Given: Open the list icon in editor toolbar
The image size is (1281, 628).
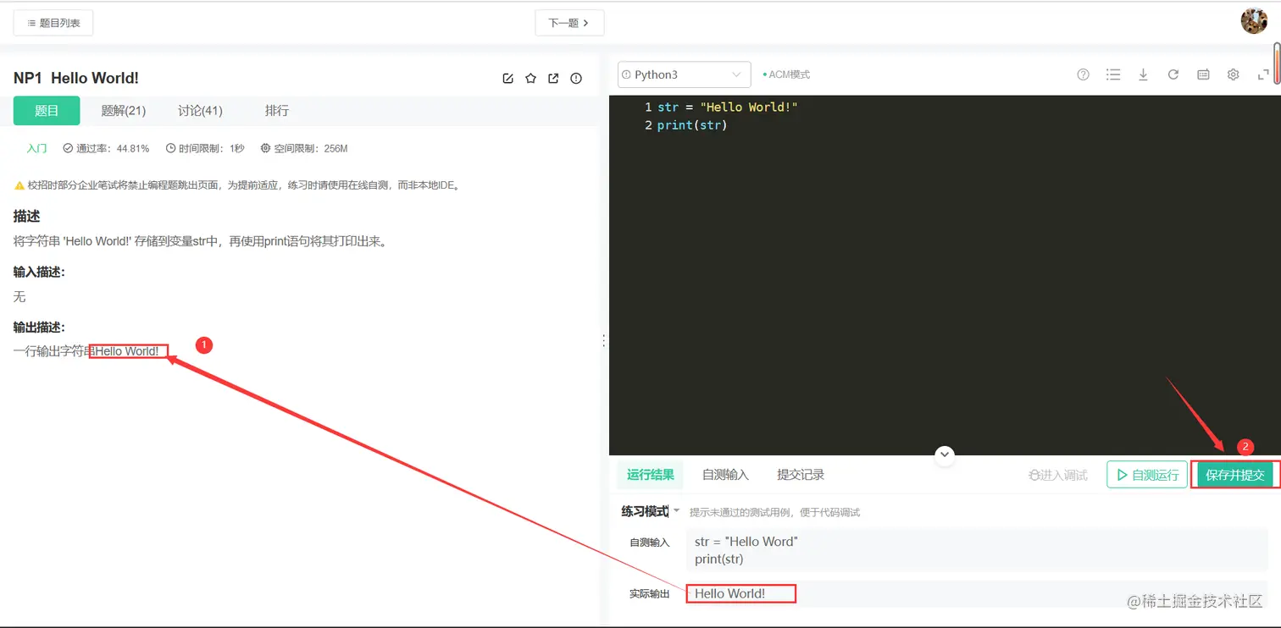Looking at the screenshot, I should click(1113, 74).
